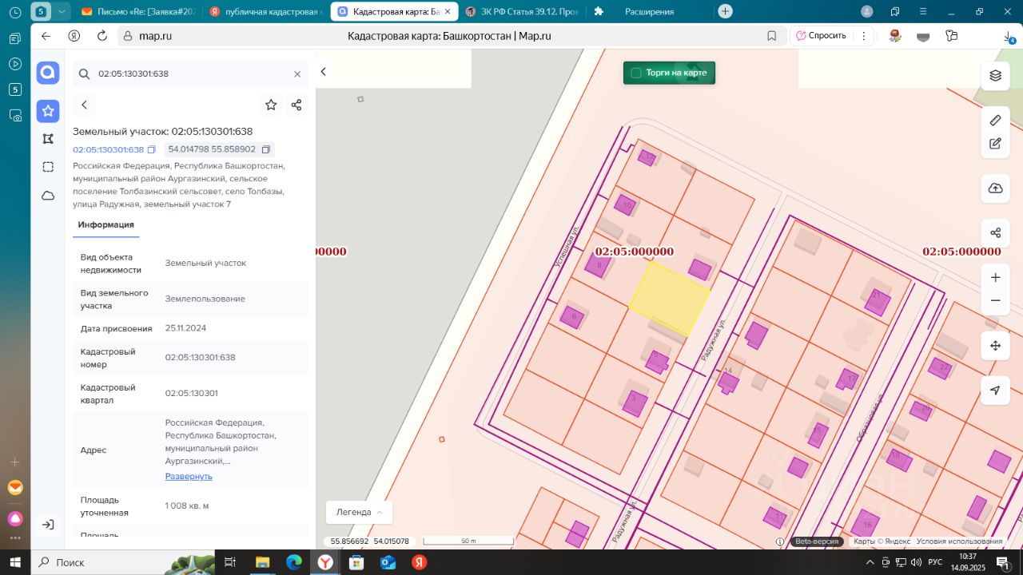Switch to the 'публичная кадастровая' browser tab
Screen dimensions: 1023x575
[266, 12]
